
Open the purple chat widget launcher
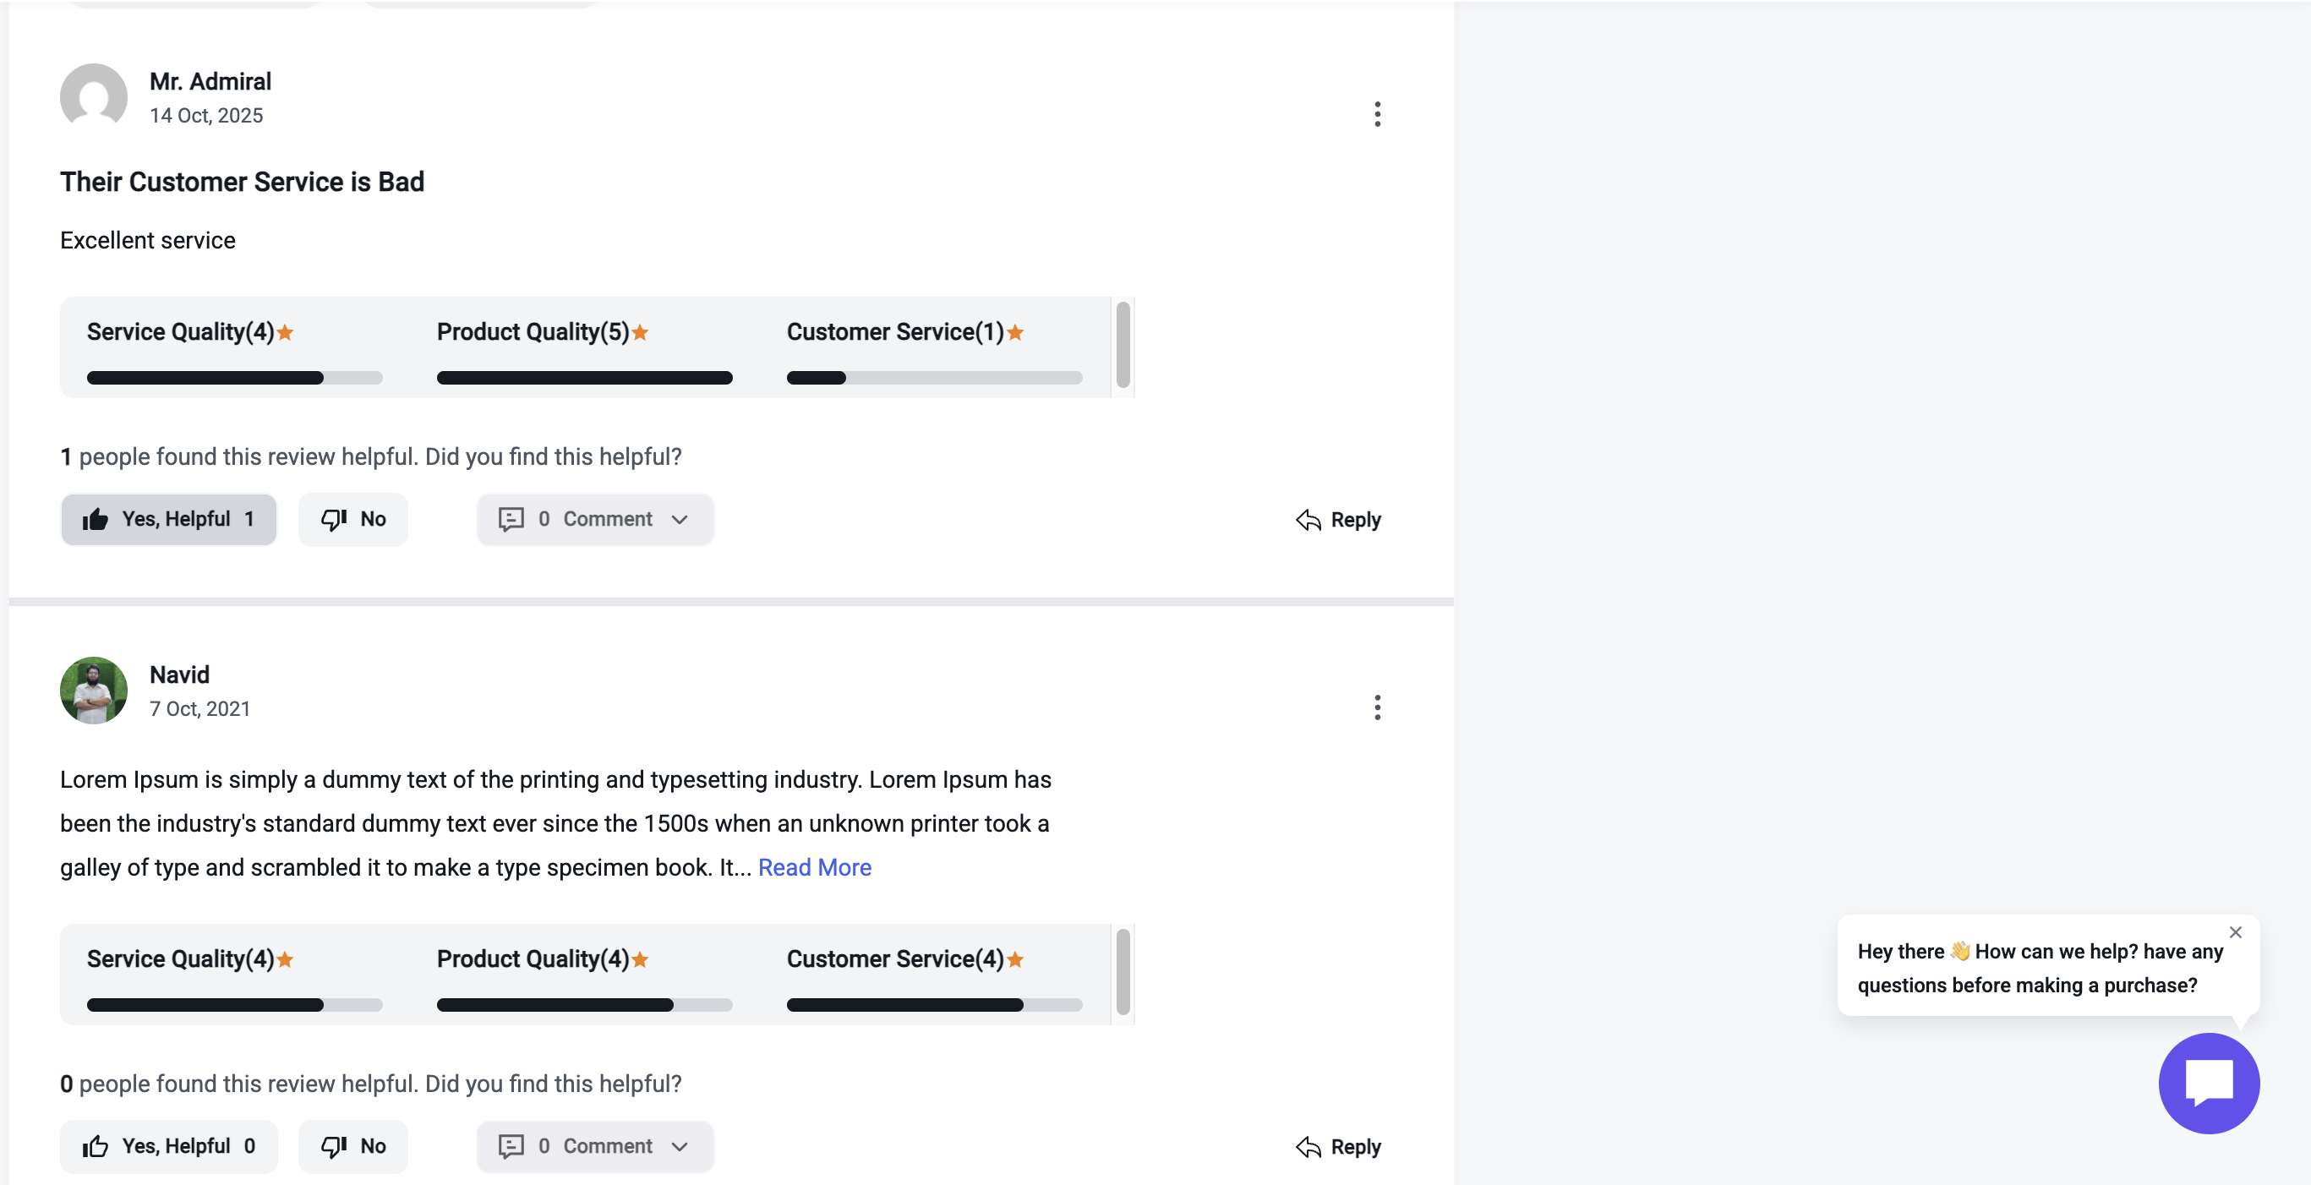tap(2209, 1083)
